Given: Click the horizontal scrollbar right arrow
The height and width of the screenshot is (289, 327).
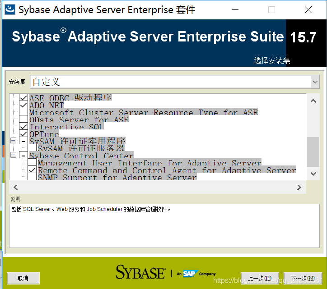Looking at the screenshot, I should pyautogui.click(x=299, y=187).
